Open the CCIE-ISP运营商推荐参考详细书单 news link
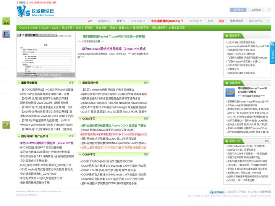The height and width of the screenshot is (206, 275). pyautogui.click(x=45, y=94)
